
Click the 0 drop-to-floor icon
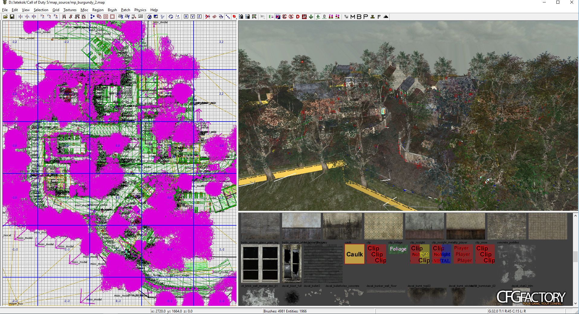pos(324,17)
